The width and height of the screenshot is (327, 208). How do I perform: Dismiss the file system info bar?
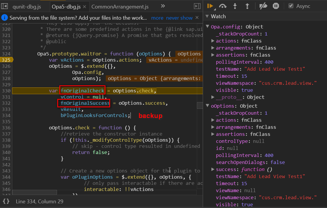[x=197, y=18]
